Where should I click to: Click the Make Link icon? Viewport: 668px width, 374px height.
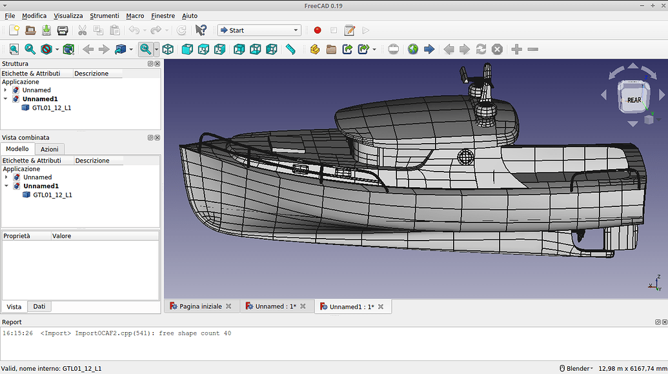tap(347, 50)
